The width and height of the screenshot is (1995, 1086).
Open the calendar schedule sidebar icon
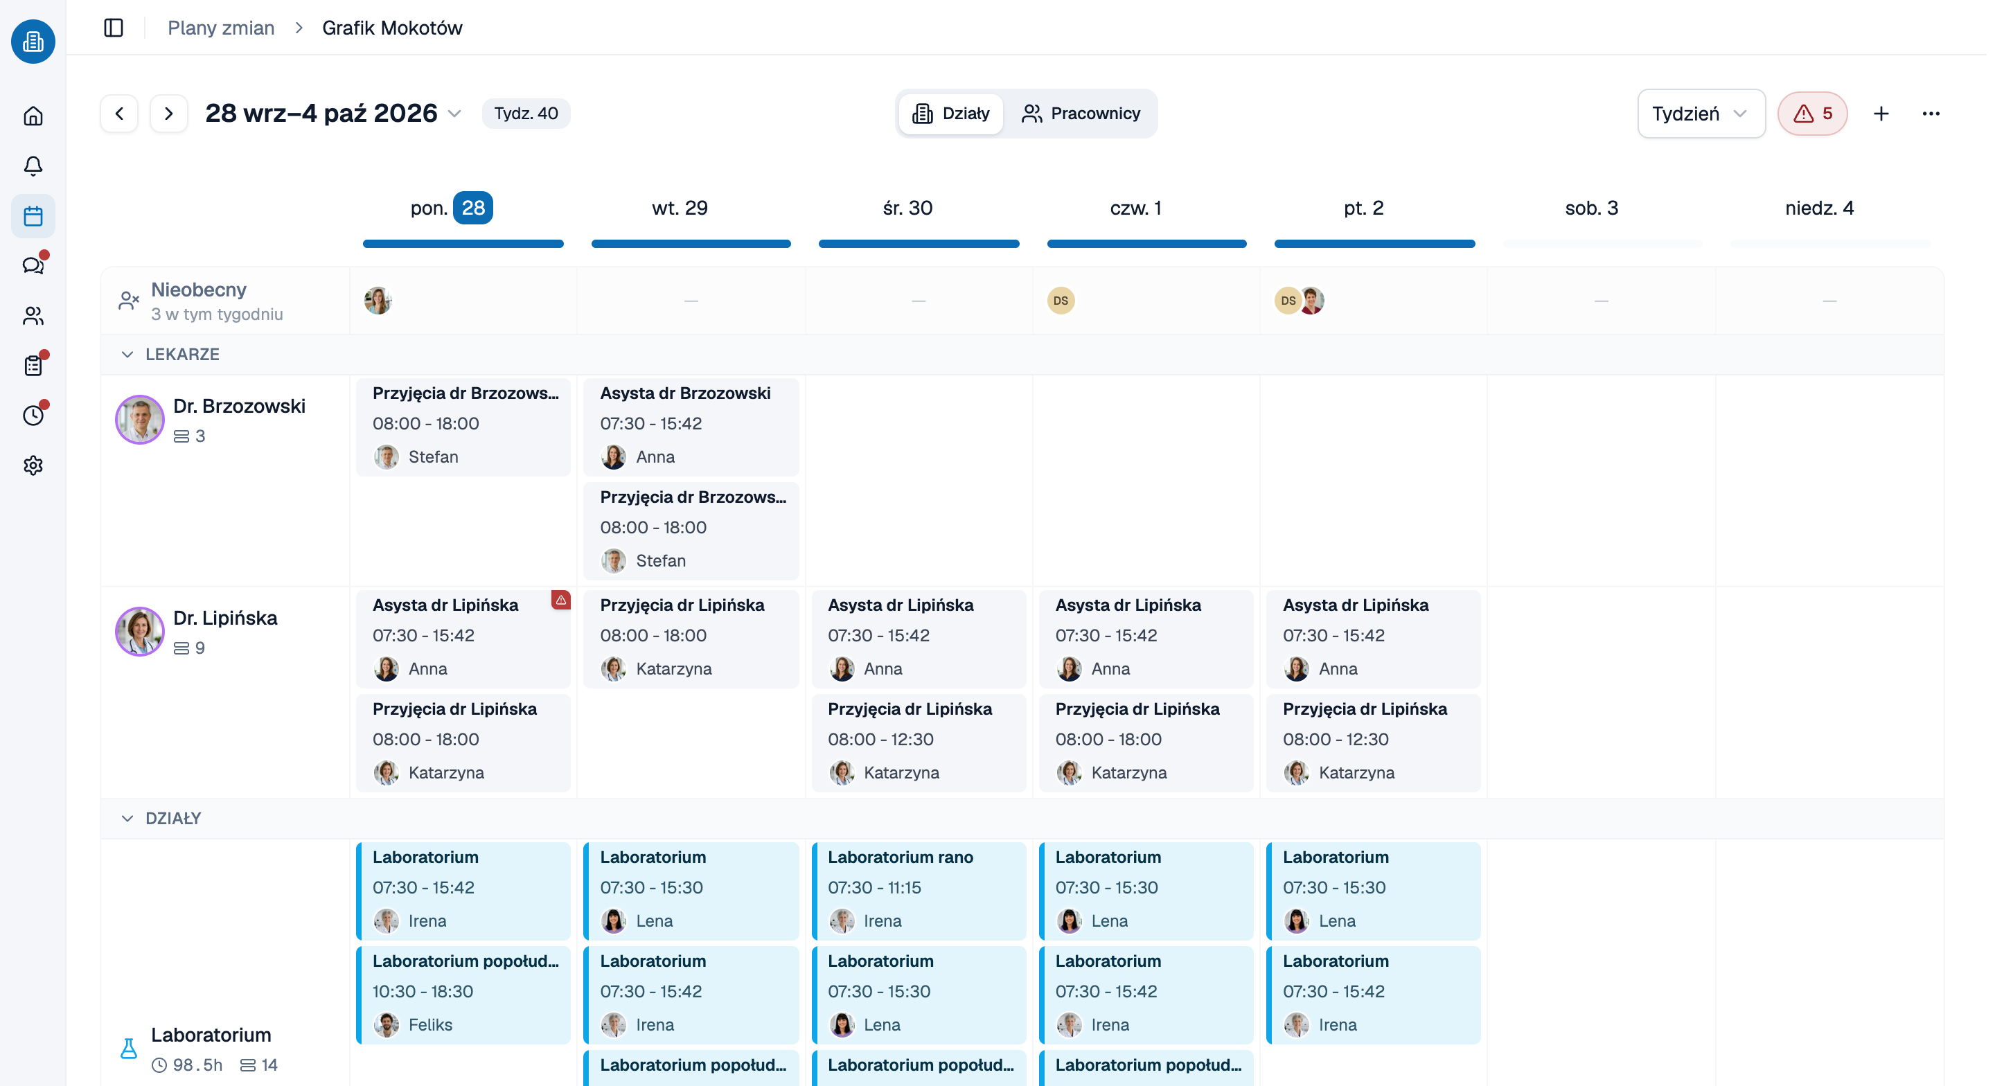[x=33, y=216]
